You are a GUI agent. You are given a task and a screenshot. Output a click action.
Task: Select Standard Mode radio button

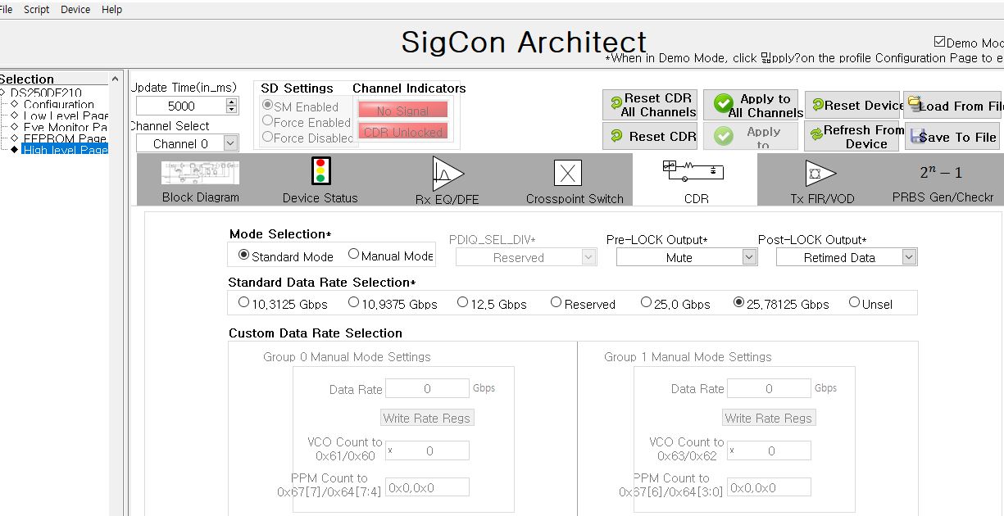[x=243, y=255]
